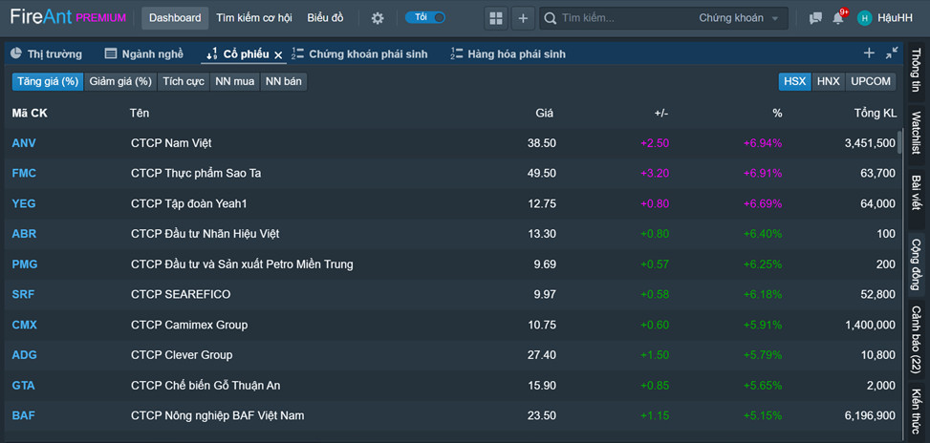This screenshot has width=930, height=443.
Task: Toggle the dark mode 'Tối' switch
Action: tap(424, 18)
